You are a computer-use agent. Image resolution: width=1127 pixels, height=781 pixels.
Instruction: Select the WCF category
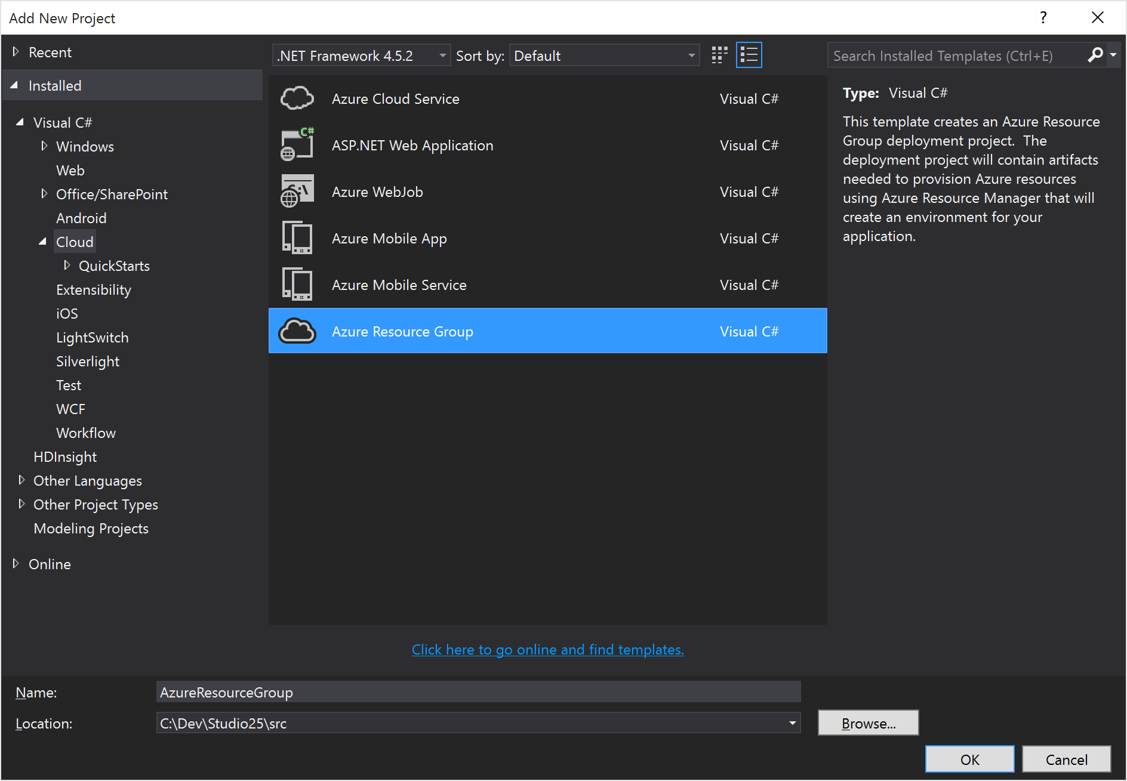[x=70, y=409]
